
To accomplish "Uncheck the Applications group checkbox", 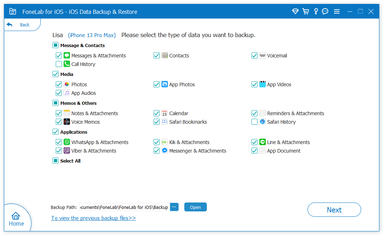I will click(55, 132).
